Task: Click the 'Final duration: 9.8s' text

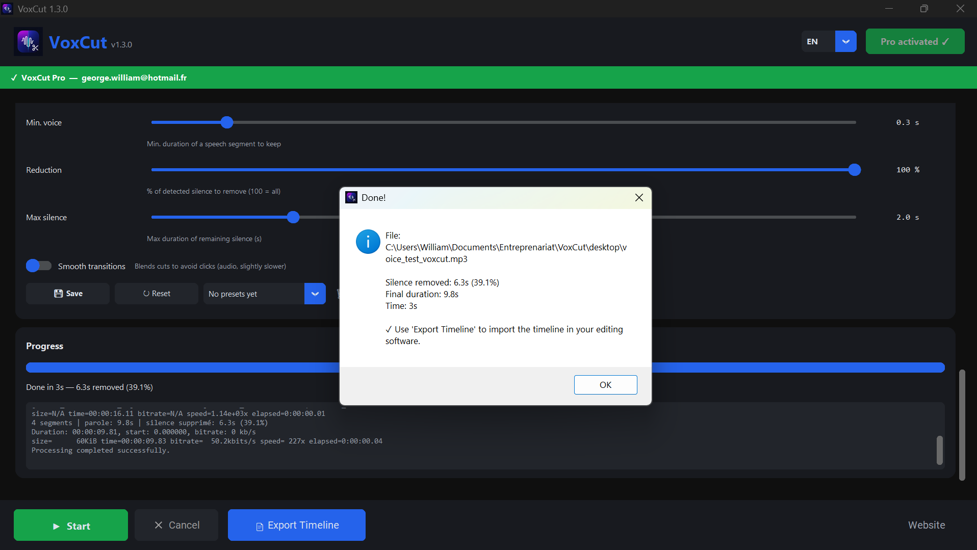Action: [422, 294]
